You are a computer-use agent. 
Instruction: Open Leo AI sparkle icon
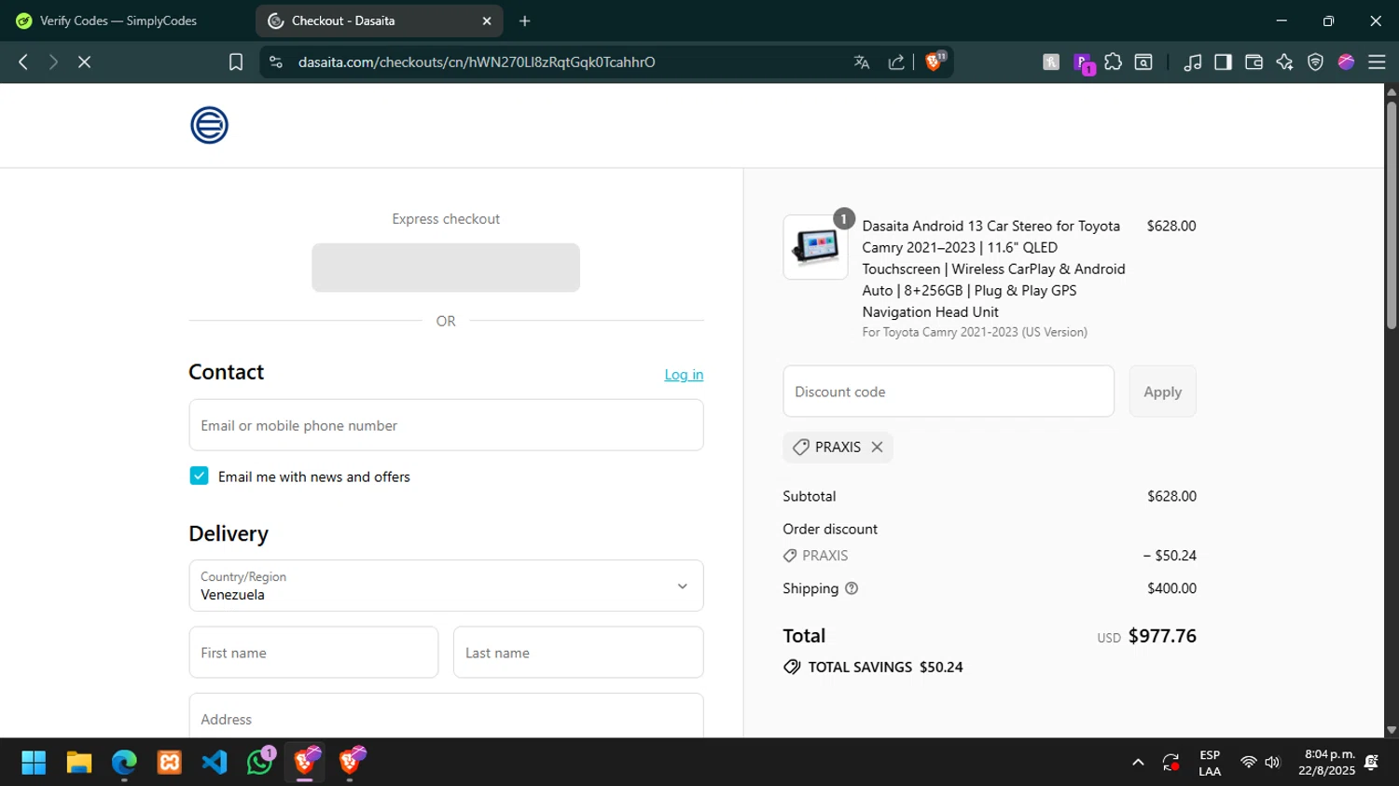1284,62
